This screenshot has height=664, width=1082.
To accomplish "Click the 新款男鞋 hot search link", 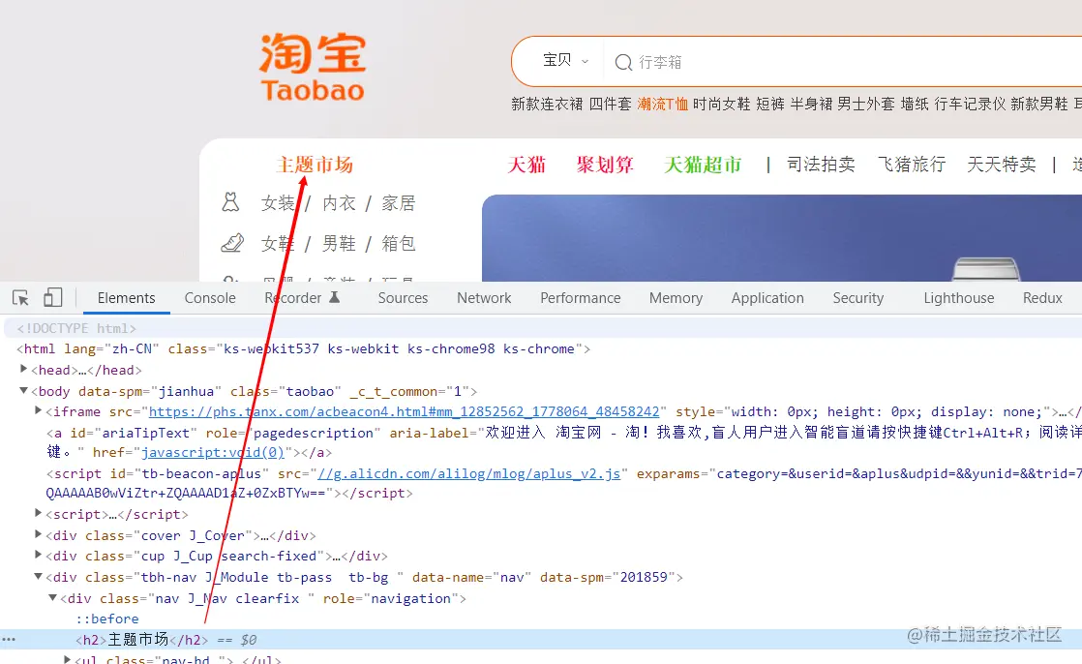I will [1039, 104].
